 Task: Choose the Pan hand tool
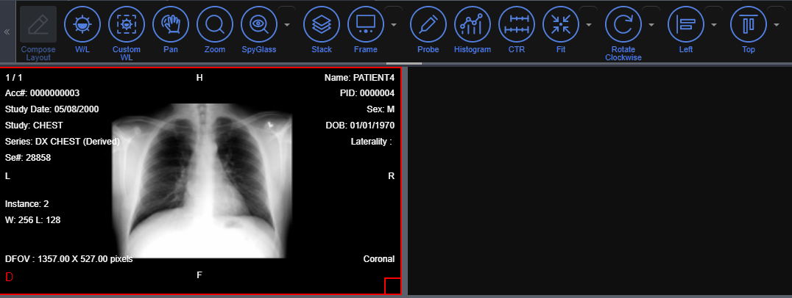click(171, 24)
